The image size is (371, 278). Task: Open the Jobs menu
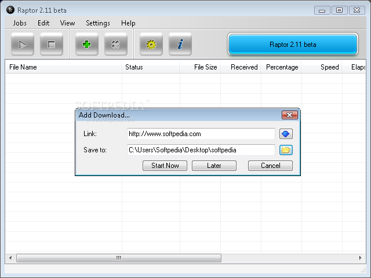(20, 23)
